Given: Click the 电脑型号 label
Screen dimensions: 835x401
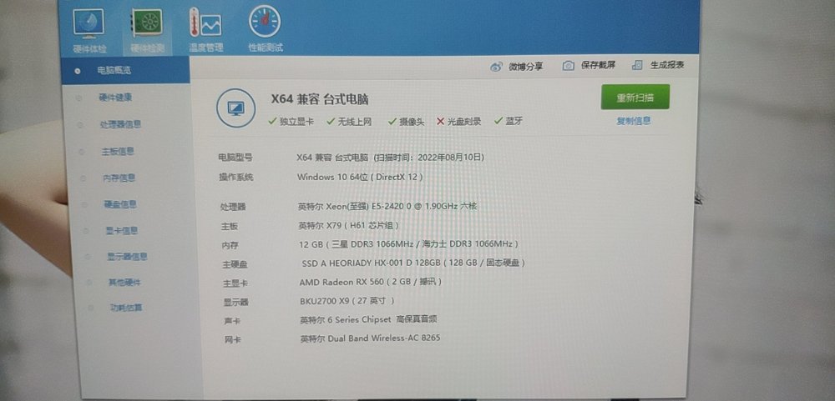Looking at the screenshot, I should (235, 158).
